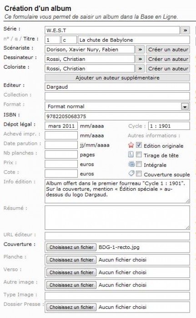
Task: Enable the Tirage de tête checkbox
Action: coord(139,155)
